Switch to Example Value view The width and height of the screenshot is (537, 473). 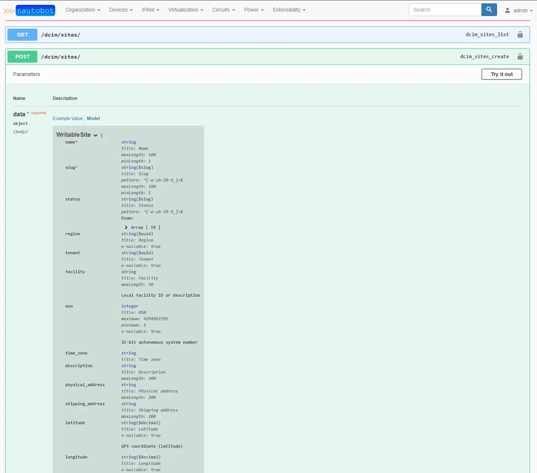pos(68,119)
